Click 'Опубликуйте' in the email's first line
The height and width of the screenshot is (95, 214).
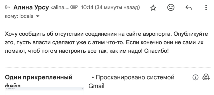point(191,34)
